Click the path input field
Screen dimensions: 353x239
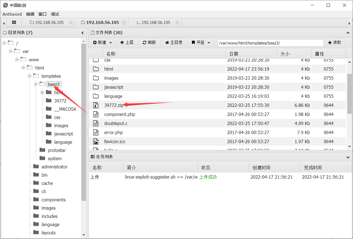[x=271, y=43]
